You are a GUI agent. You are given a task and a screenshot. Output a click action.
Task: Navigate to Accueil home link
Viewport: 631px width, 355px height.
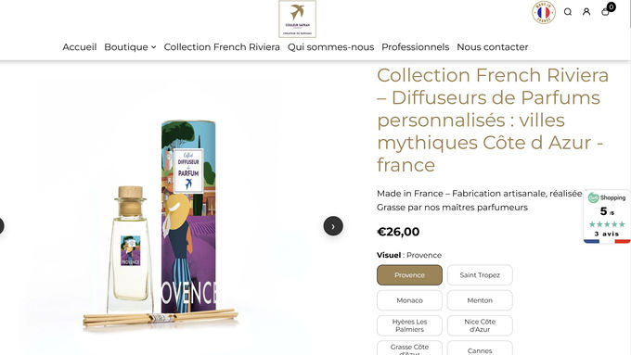(80, 47)
